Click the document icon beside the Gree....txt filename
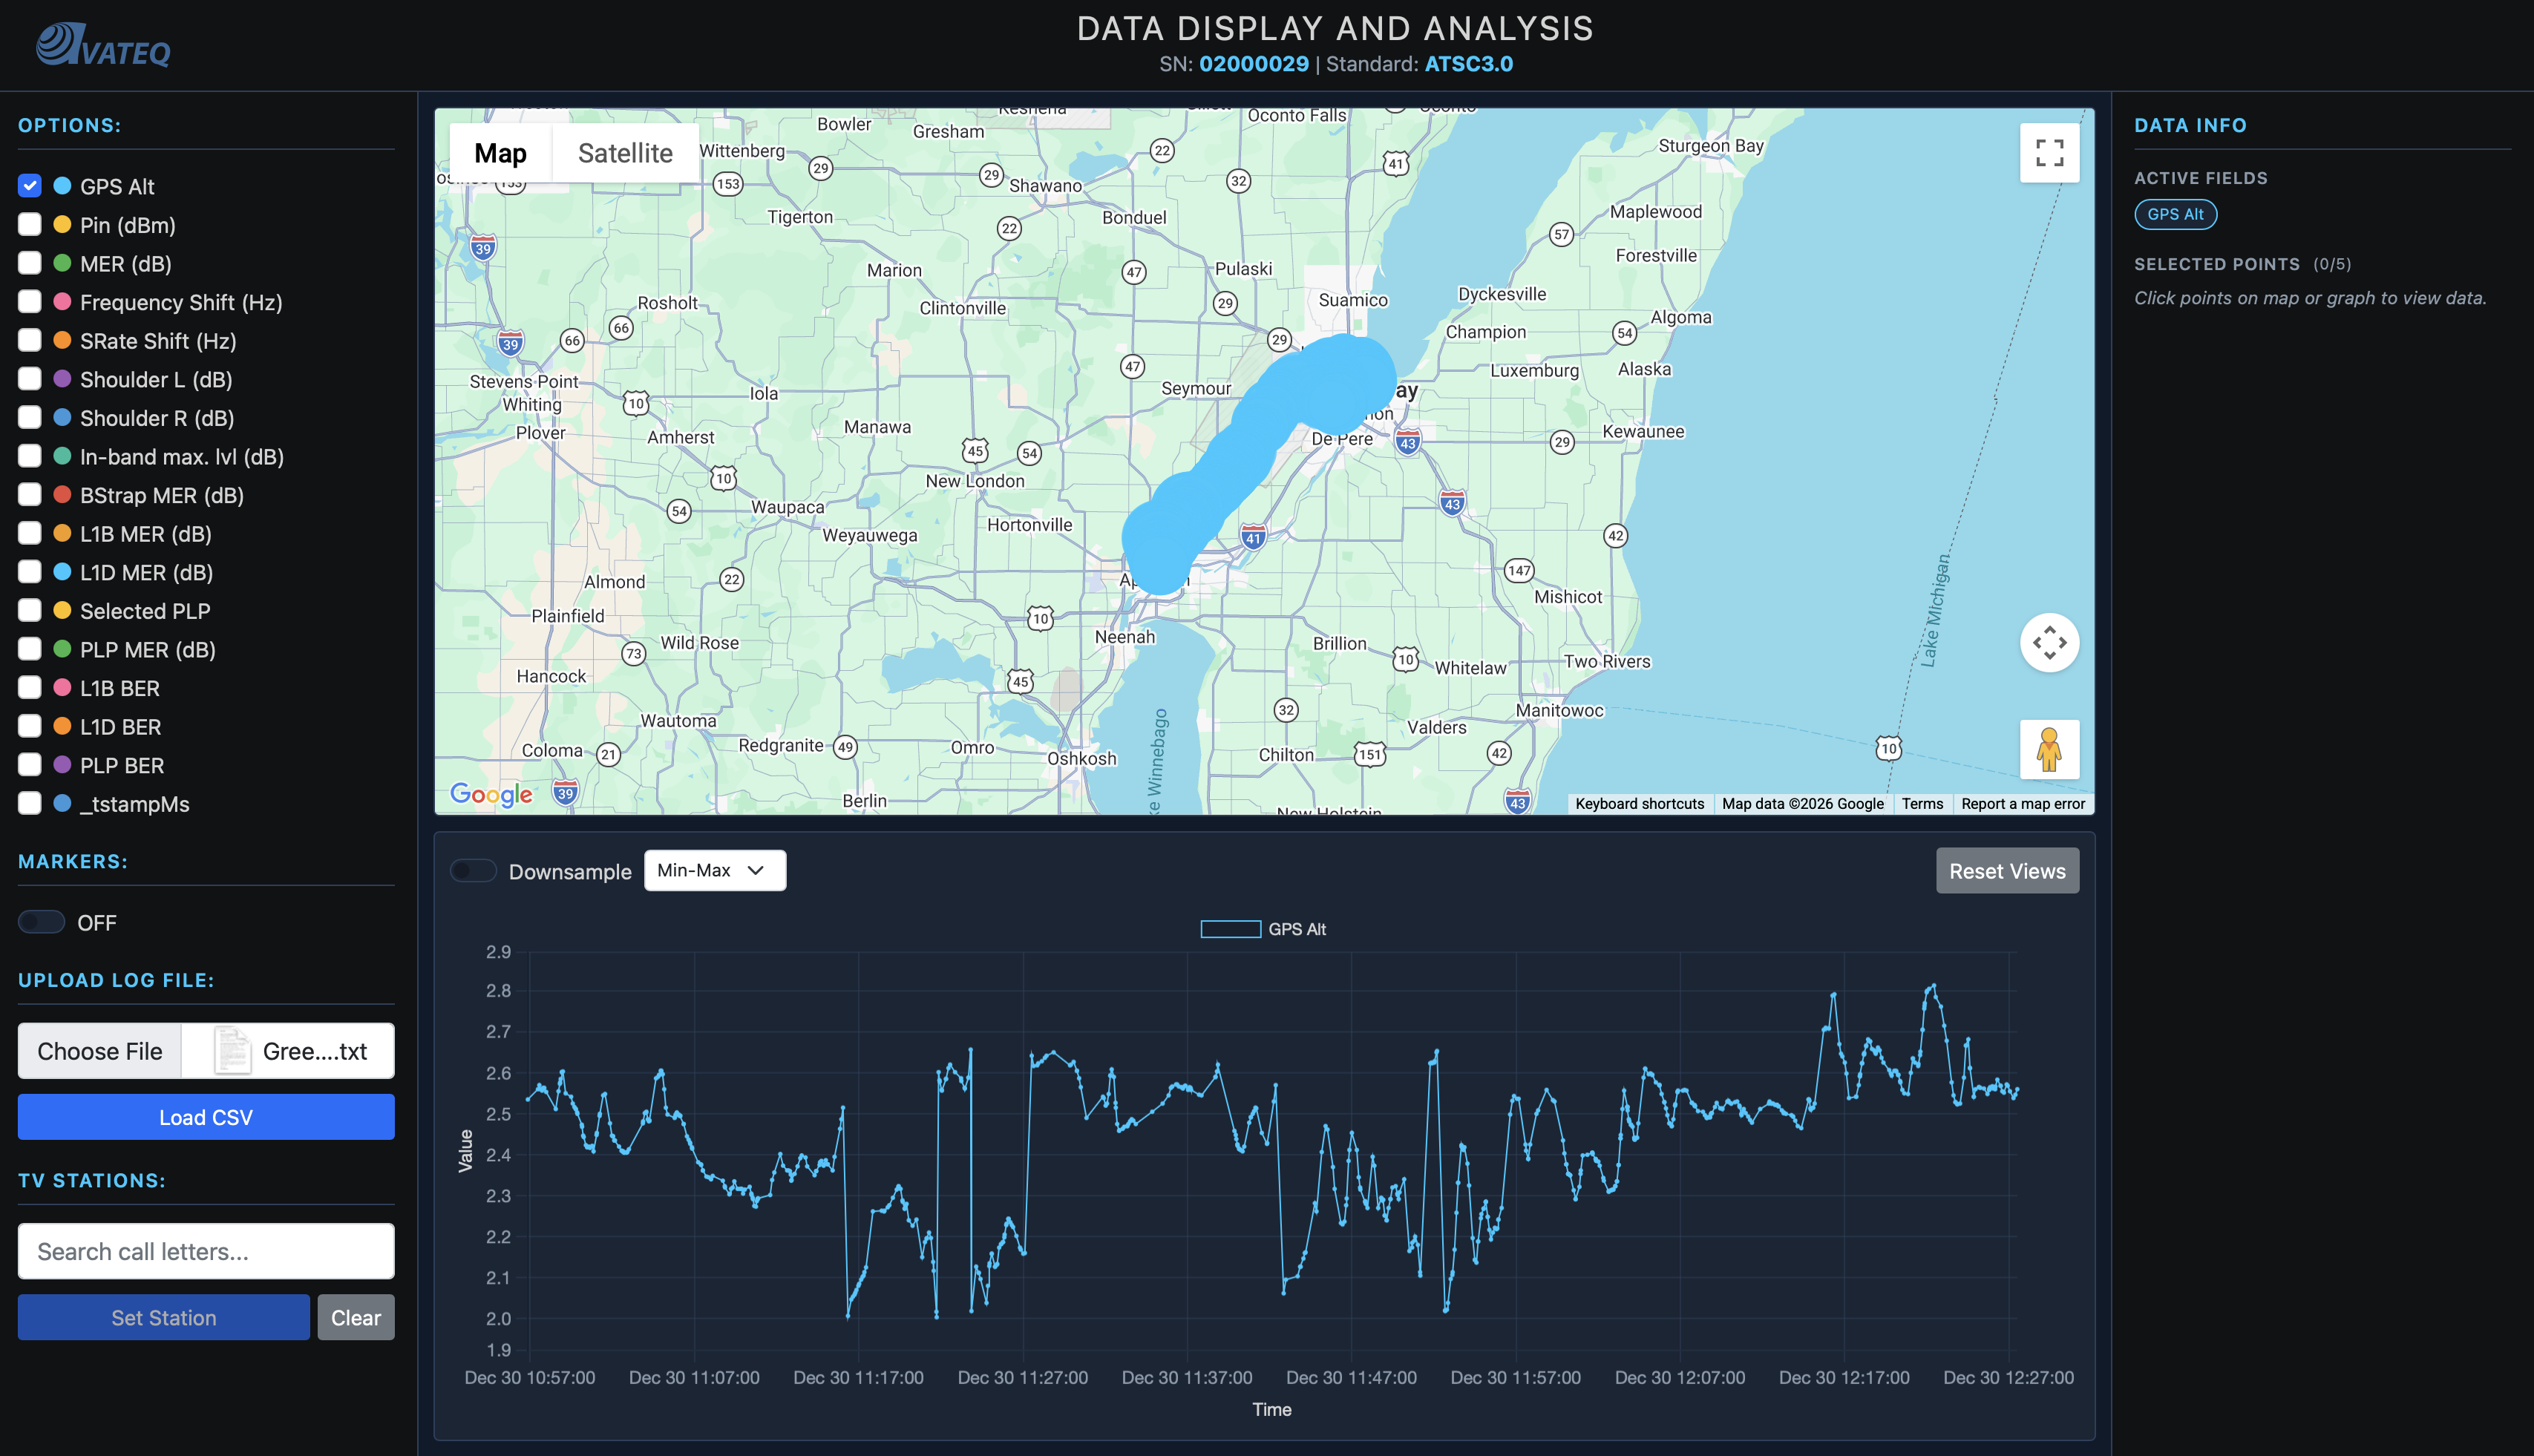This screenshot has height=1456, width=2534. [233, 1050]
